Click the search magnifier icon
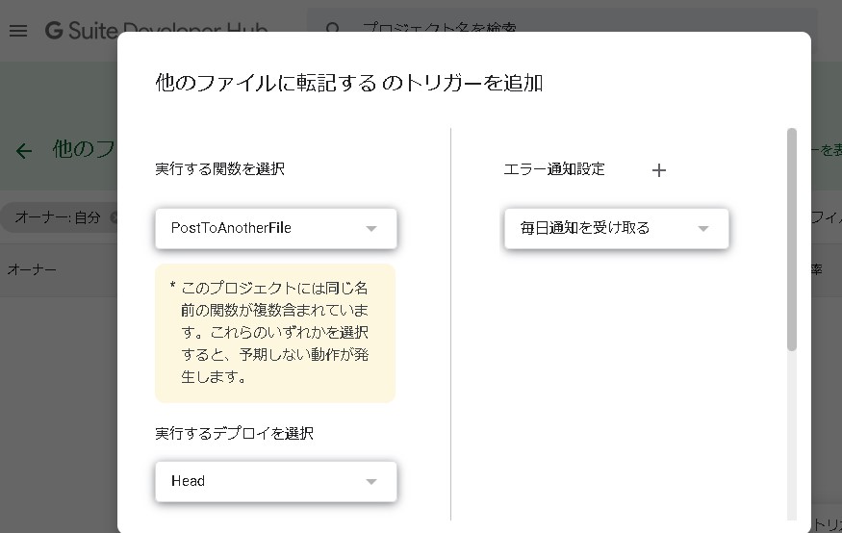Screen dimensions: 842x533 coord(333,30)
